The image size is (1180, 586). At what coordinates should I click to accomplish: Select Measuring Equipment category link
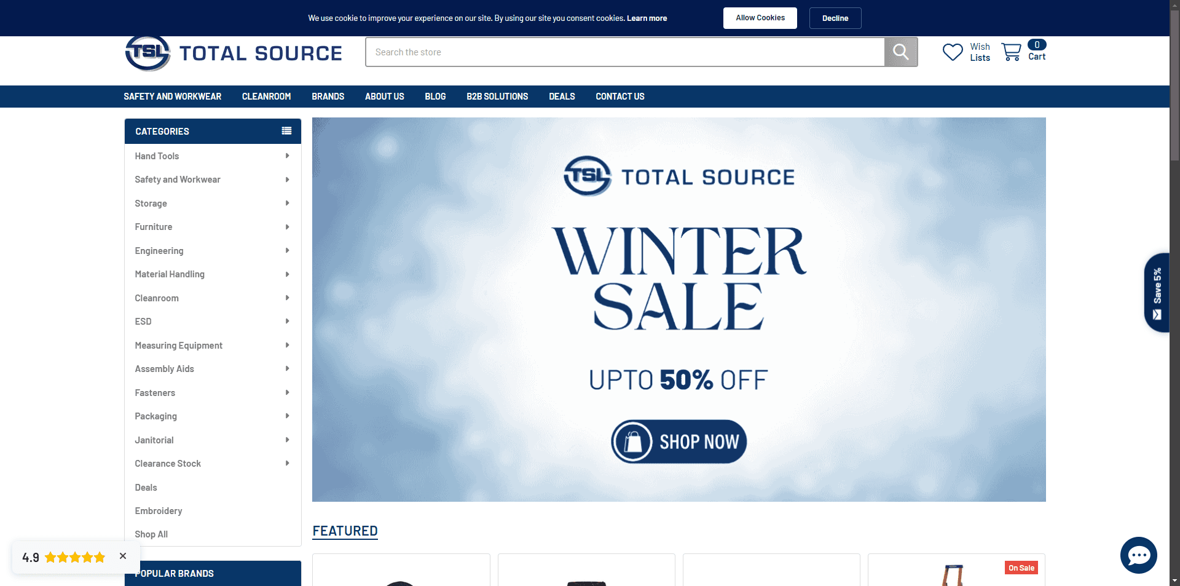click(x=179, y=346)
